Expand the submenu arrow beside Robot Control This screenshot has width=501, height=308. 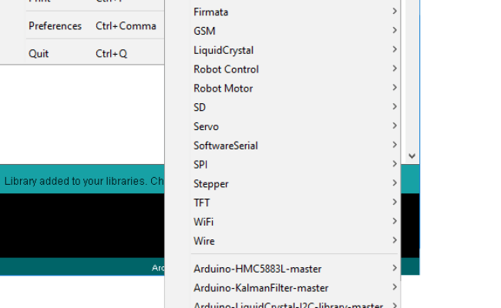[x=395, y=69]
